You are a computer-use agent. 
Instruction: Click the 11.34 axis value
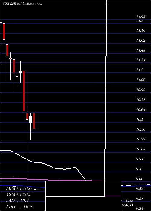click(141, 60)
